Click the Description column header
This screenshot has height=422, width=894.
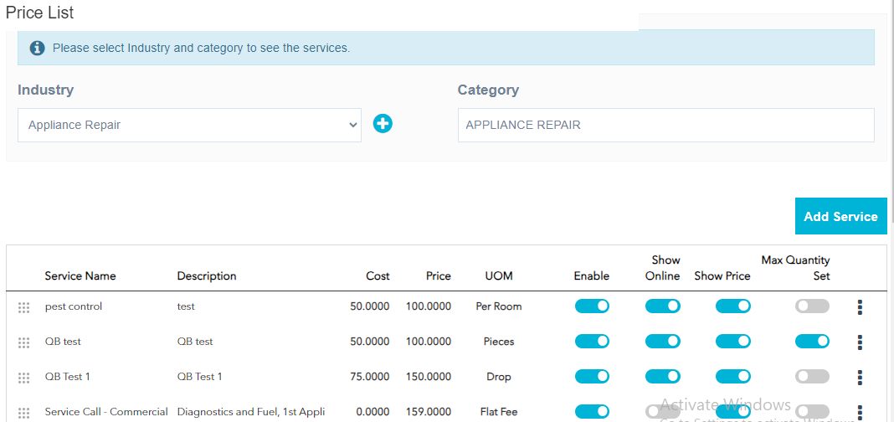(x=207, y=276)
